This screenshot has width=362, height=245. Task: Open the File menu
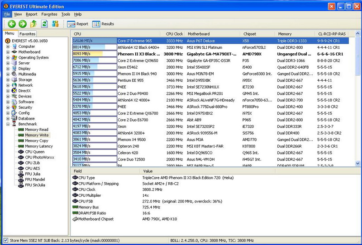pos(7,14)
